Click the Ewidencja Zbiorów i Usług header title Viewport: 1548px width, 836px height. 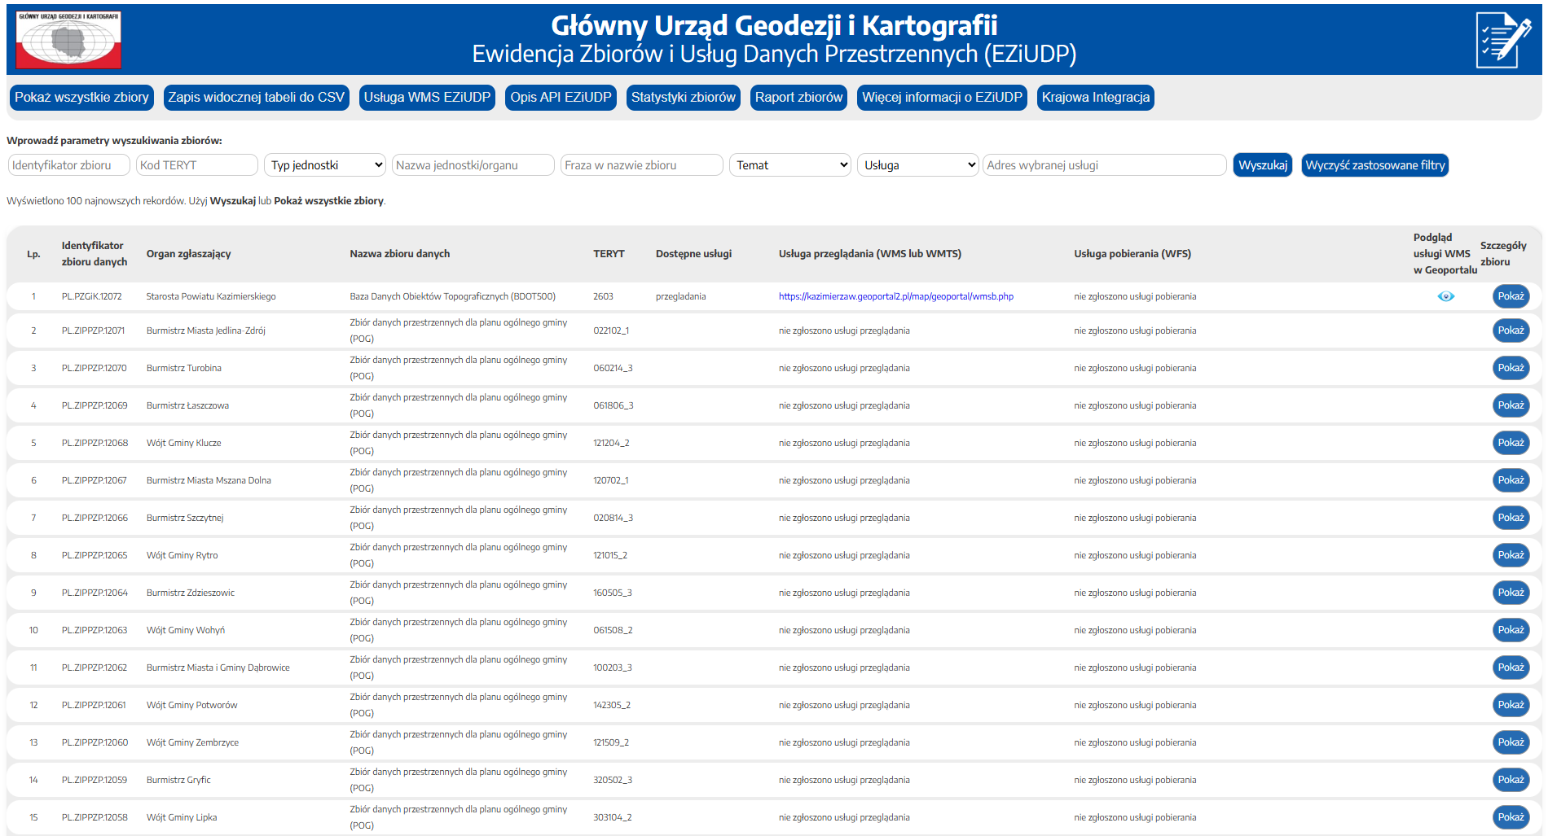[774, 54]
